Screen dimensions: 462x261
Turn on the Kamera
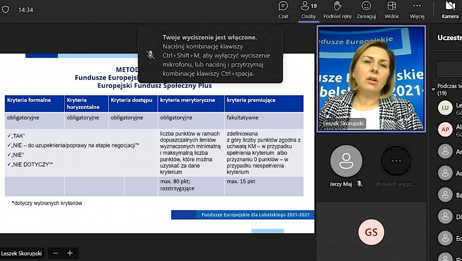coord(450,10)
